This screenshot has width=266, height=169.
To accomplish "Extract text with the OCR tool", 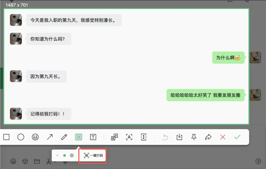I will click(x=129, y=137).
